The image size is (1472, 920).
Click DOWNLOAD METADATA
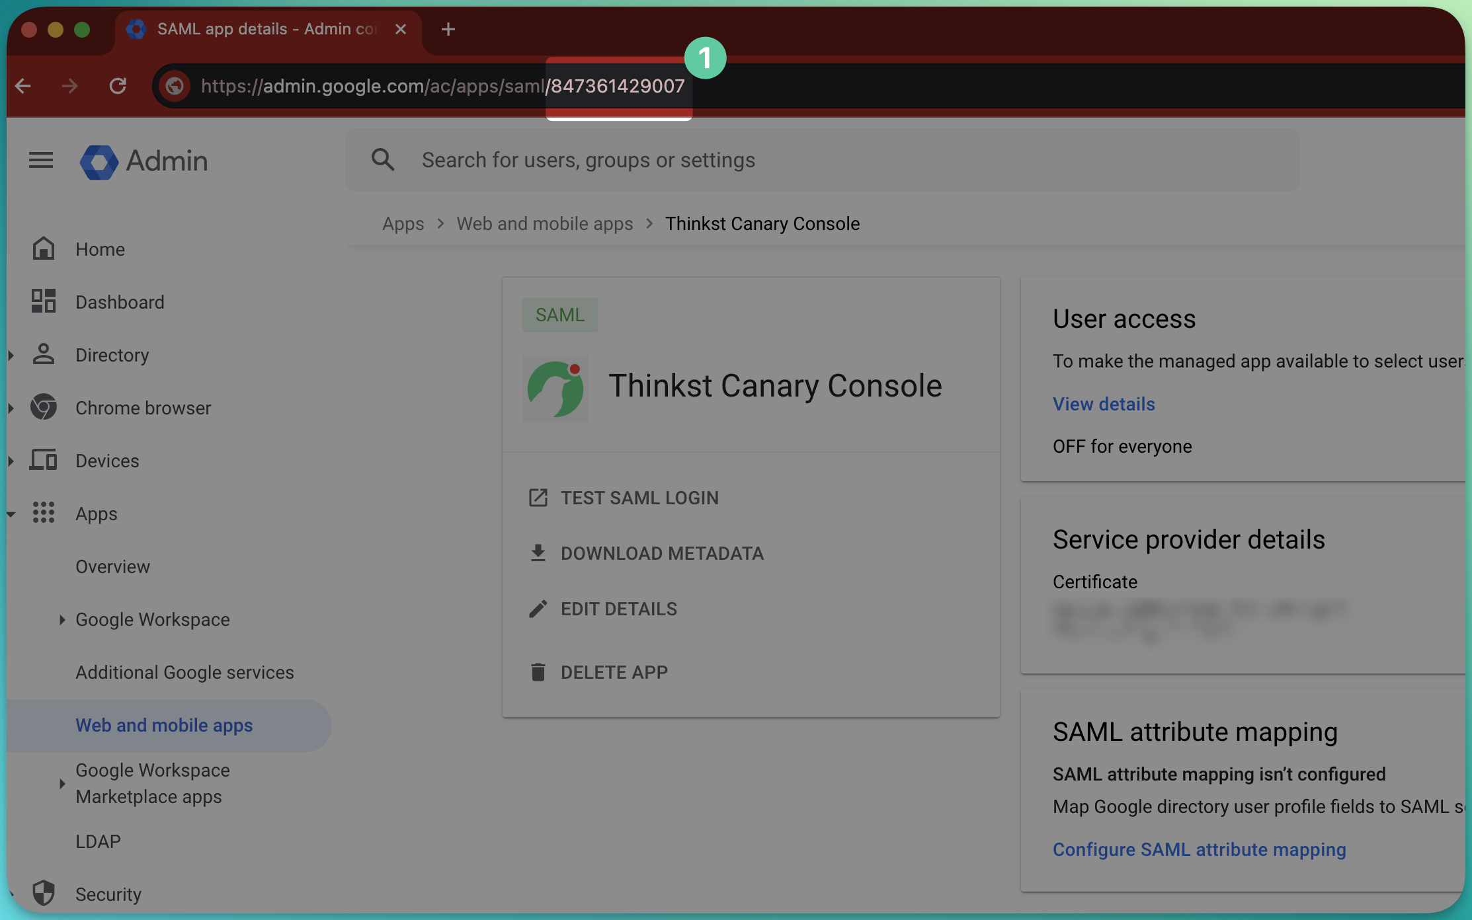[x=662, y=553]
